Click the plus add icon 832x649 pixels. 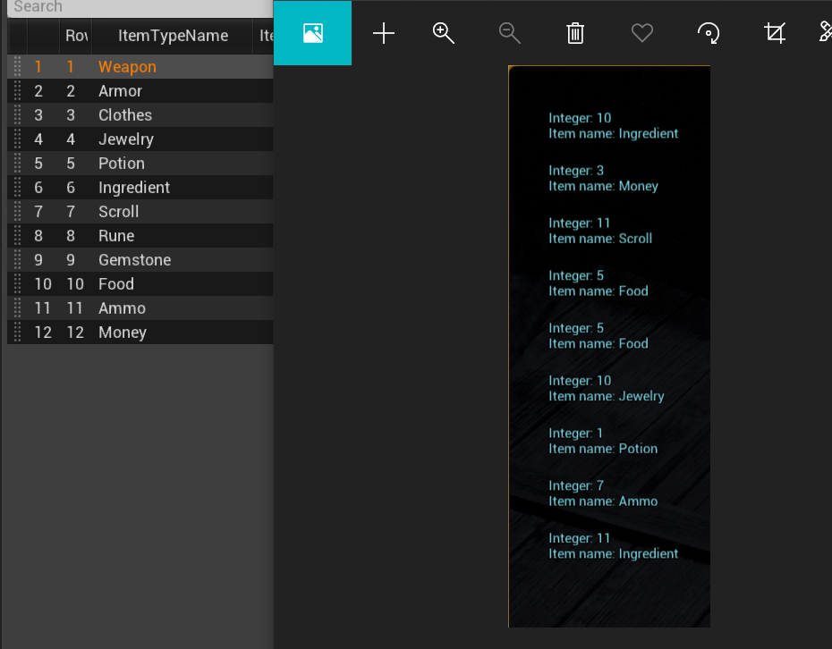(383, 33)
